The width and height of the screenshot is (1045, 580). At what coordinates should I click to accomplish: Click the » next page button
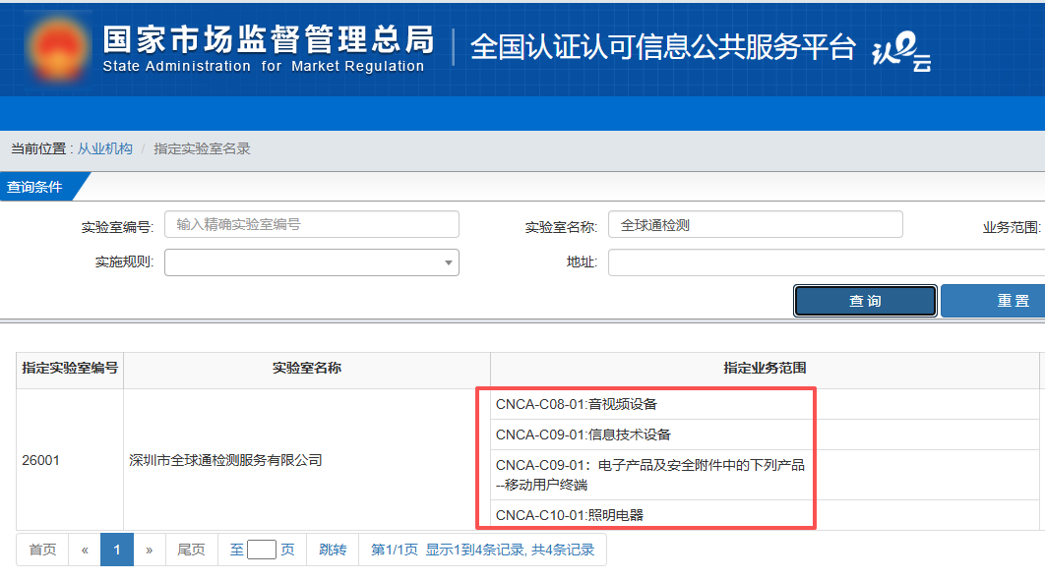pyautogui.click(x=150, y=550)
